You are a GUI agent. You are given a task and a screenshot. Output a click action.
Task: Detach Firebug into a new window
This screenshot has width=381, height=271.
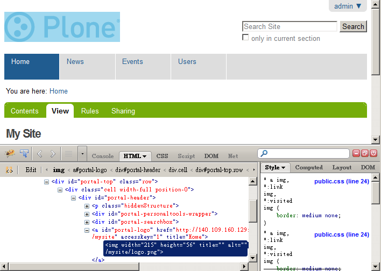(x=365, y=153)
